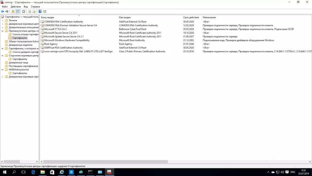
Task: Open Windows Start menu
Action: pos(5,172)
